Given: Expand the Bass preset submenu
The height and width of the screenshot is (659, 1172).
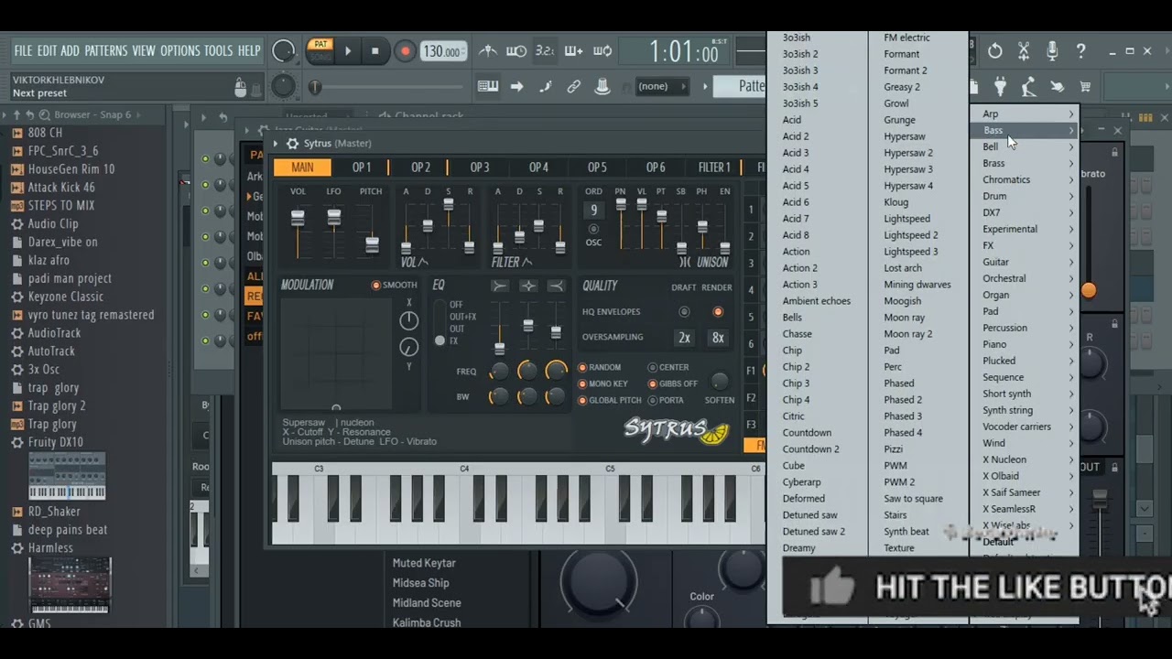Looking at the screenshot, I should (x=1025, y=130).
